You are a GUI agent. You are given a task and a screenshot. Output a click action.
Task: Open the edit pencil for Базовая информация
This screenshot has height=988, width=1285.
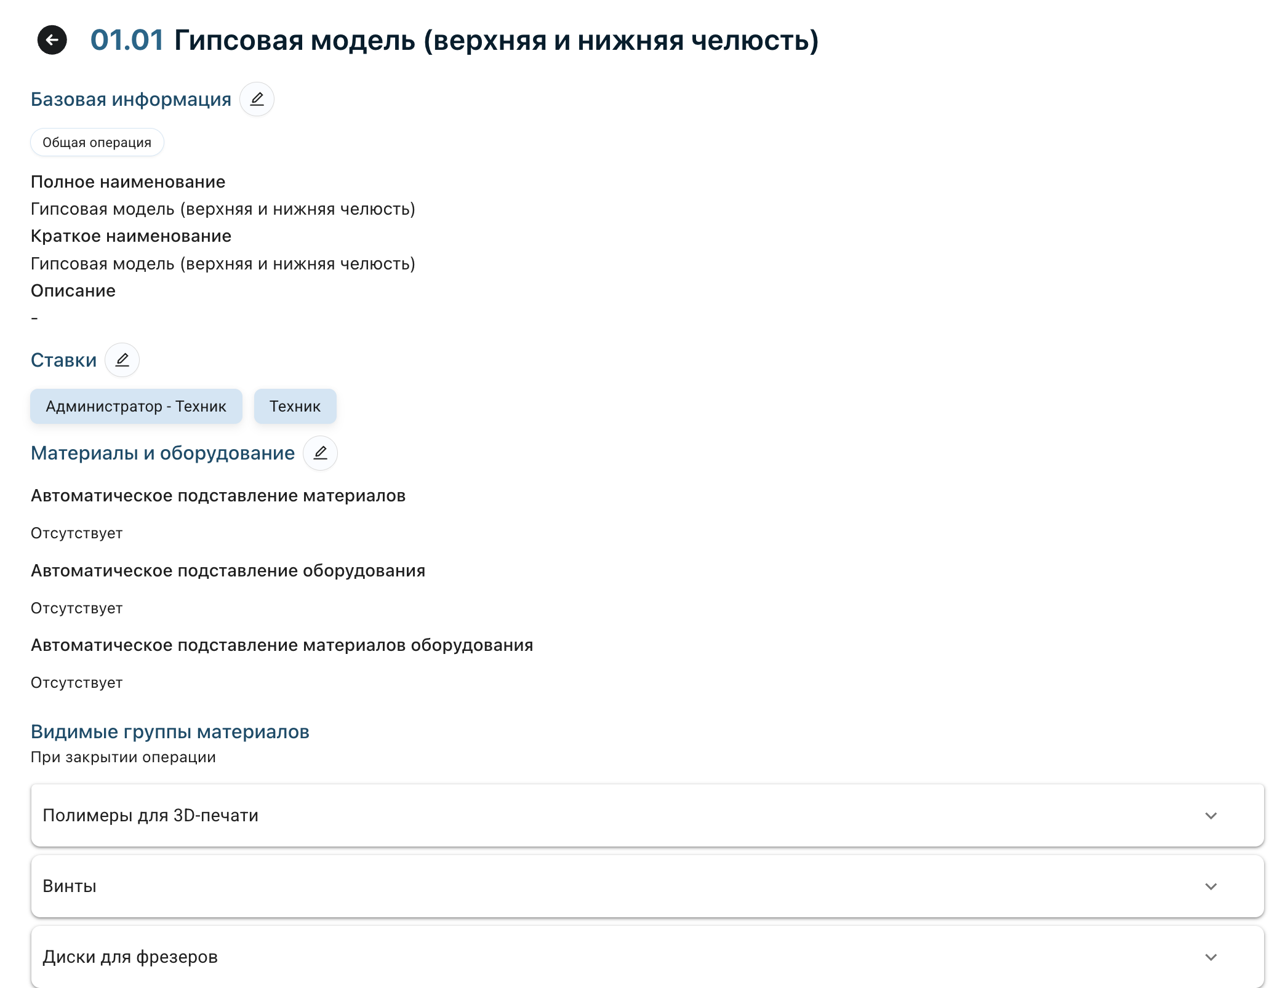pyautogui.click(x=257, y=98)
